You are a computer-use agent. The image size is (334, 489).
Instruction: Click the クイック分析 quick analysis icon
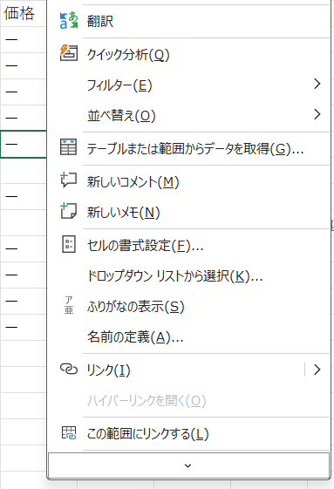[68, 52]
